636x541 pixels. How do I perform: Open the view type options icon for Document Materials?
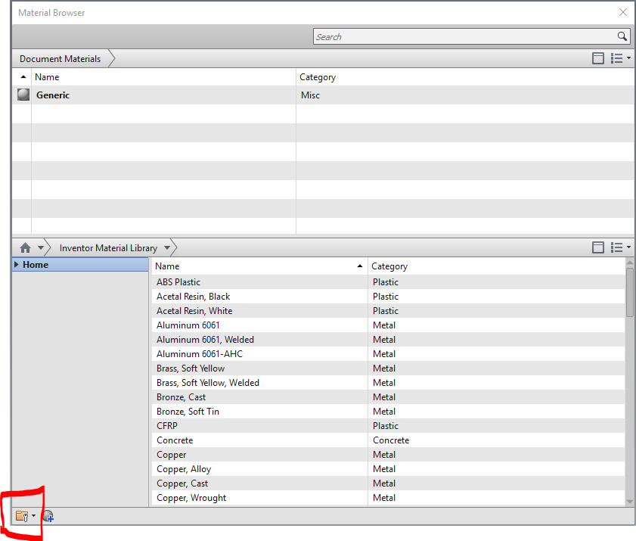620,58
